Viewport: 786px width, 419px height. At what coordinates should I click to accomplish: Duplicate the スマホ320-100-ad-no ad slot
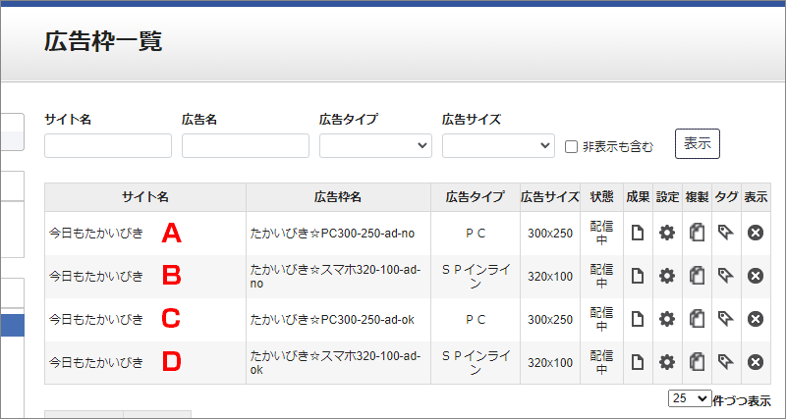pyautogui.click(x=697, y=276)
